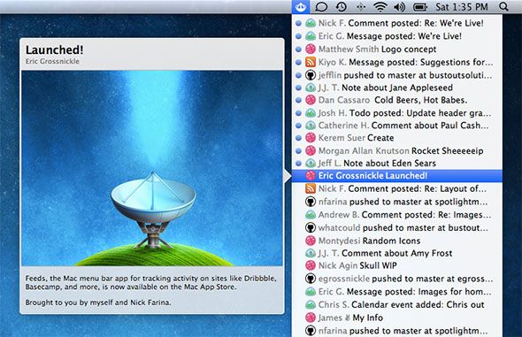Open Nick F. Comment posted: Re: We're Live!
The image size is (522, 337).
pos(397,23)
